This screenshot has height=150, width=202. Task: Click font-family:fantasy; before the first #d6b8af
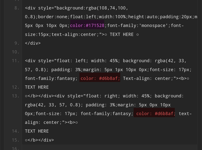coord(51,78)
